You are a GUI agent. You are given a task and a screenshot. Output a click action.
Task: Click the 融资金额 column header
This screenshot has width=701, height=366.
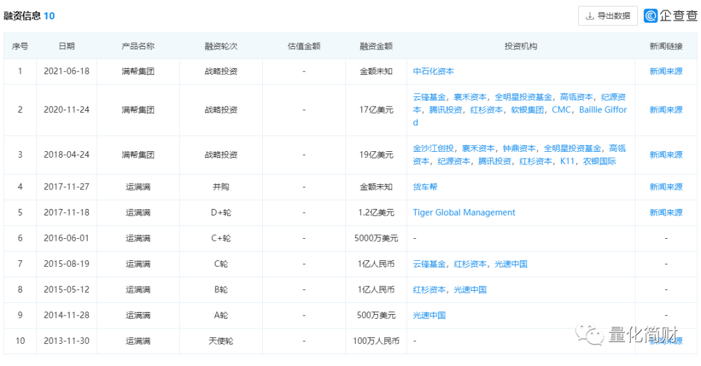tap(376, 46)
